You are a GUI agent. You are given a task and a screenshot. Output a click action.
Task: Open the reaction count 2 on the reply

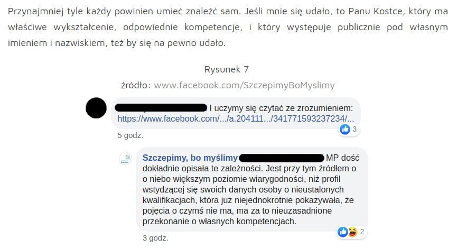coord(362,232)
